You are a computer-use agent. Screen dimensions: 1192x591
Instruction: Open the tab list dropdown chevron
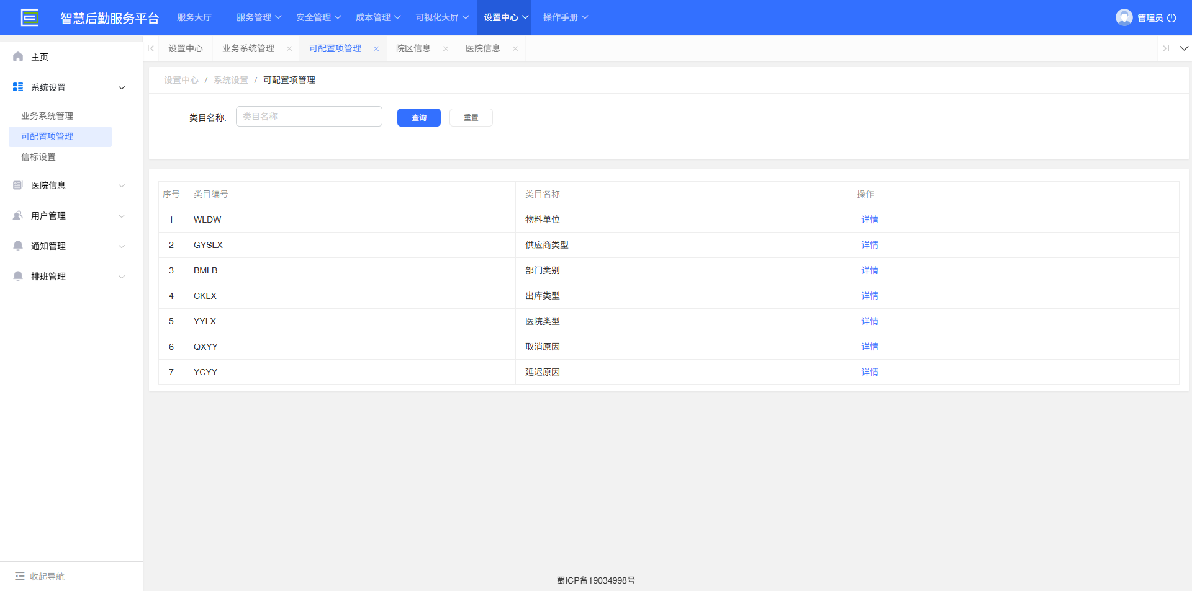(x=1184, y=48)
